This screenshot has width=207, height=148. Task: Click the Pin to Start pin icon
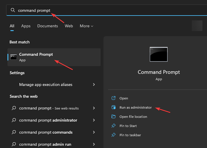(x=114, y=126)
